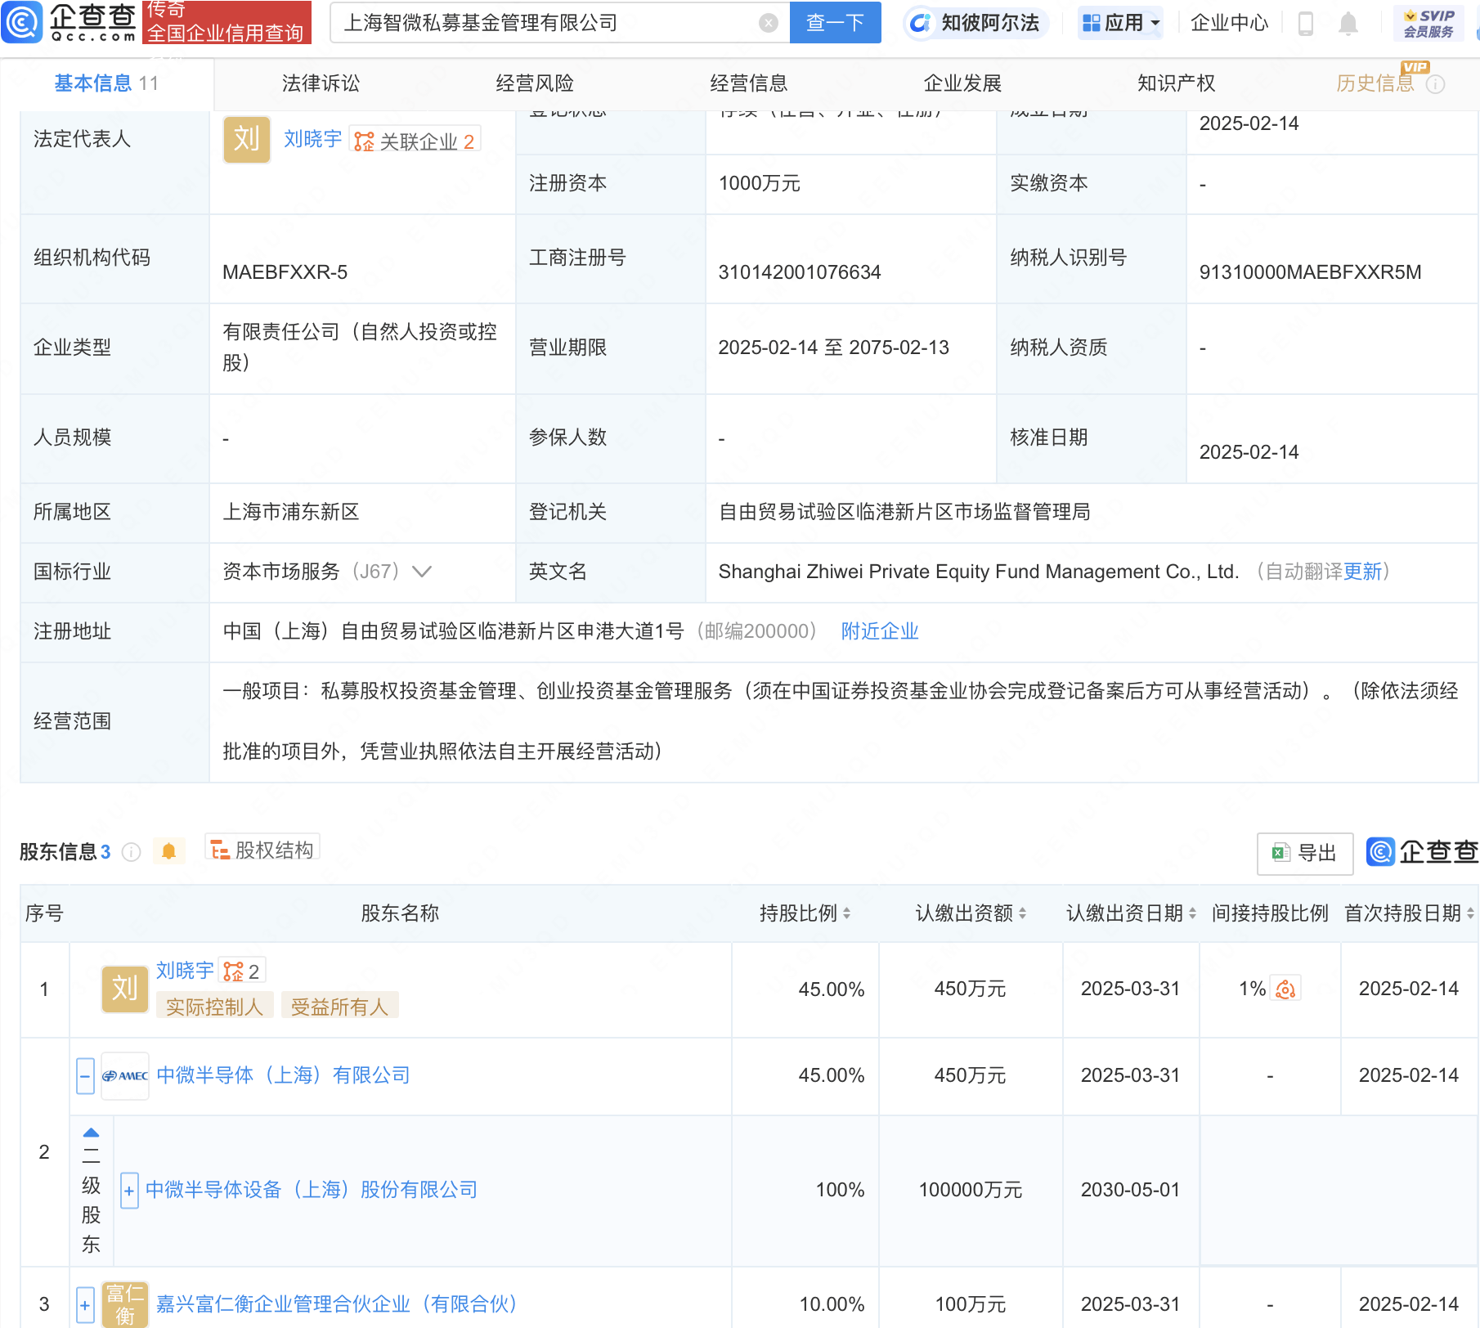
Task: Click 知彼阿尔法 assistant button
Action: click(x=976, y=23)
